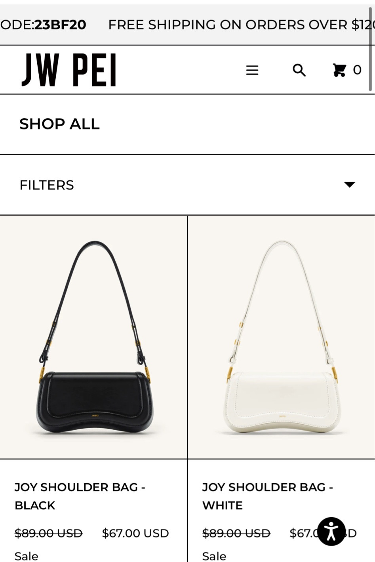This screenshot has height=562, width=375.
Task: Open the Joy Shoulder Bag - Black title link
Action: pyautogui.click(x=80, y=496)
